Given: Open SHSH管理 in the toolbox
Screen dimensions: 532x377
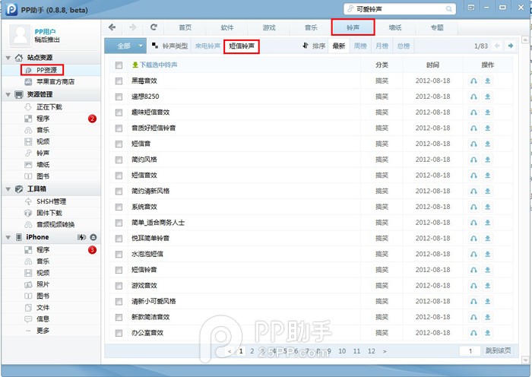Looking at the screenshot, I should (51, 201).
